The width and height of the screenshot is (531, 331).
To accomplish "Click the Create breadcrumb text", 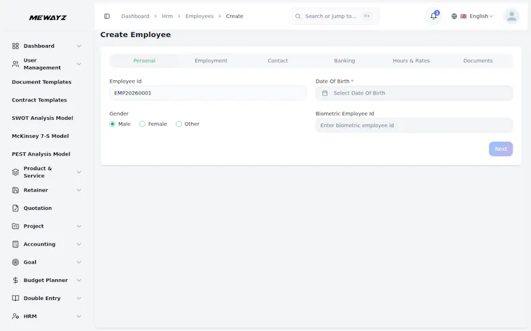I will coord(235,16).
